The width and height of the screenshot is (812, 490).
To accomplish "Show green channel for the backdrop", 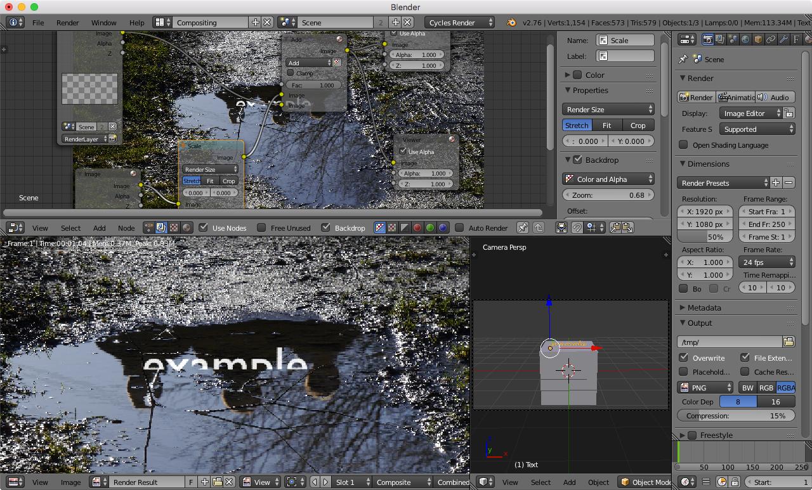I will [430, 228].
